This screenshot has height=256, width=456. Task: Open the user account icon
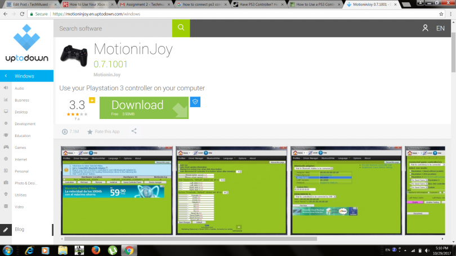(x=425, y=28)
